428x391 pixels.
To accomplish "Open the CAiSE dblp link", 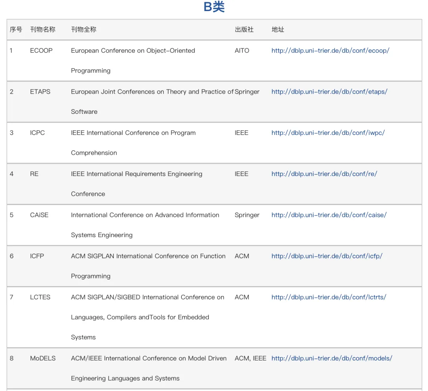I will pos(329,215).
